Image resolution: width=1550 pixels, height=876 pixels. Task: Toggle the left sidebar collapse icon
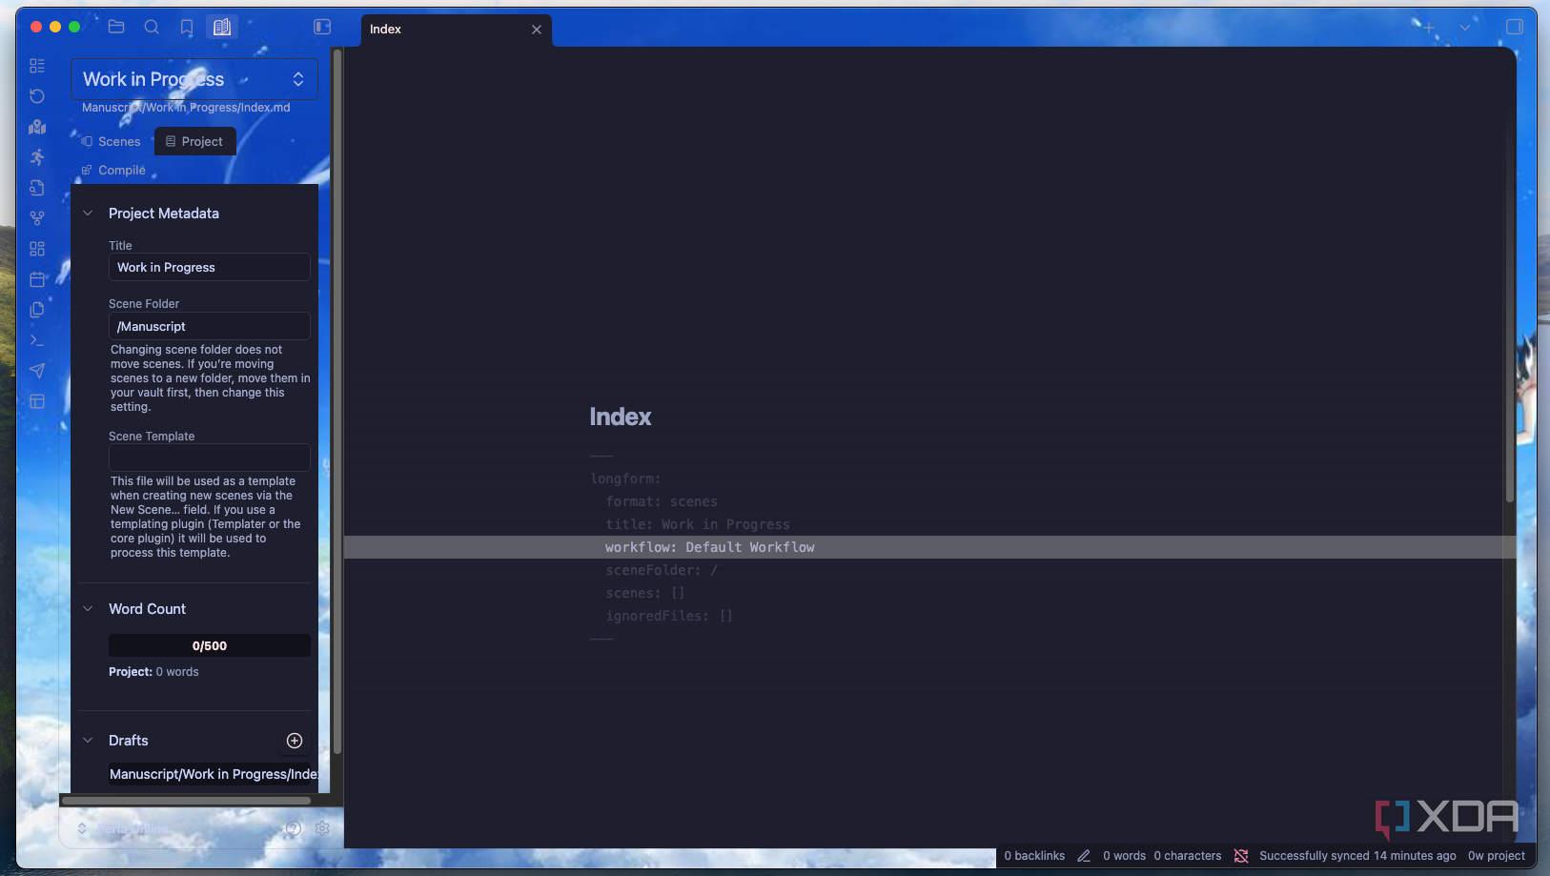pyautogui.click(x=322, y=27)
